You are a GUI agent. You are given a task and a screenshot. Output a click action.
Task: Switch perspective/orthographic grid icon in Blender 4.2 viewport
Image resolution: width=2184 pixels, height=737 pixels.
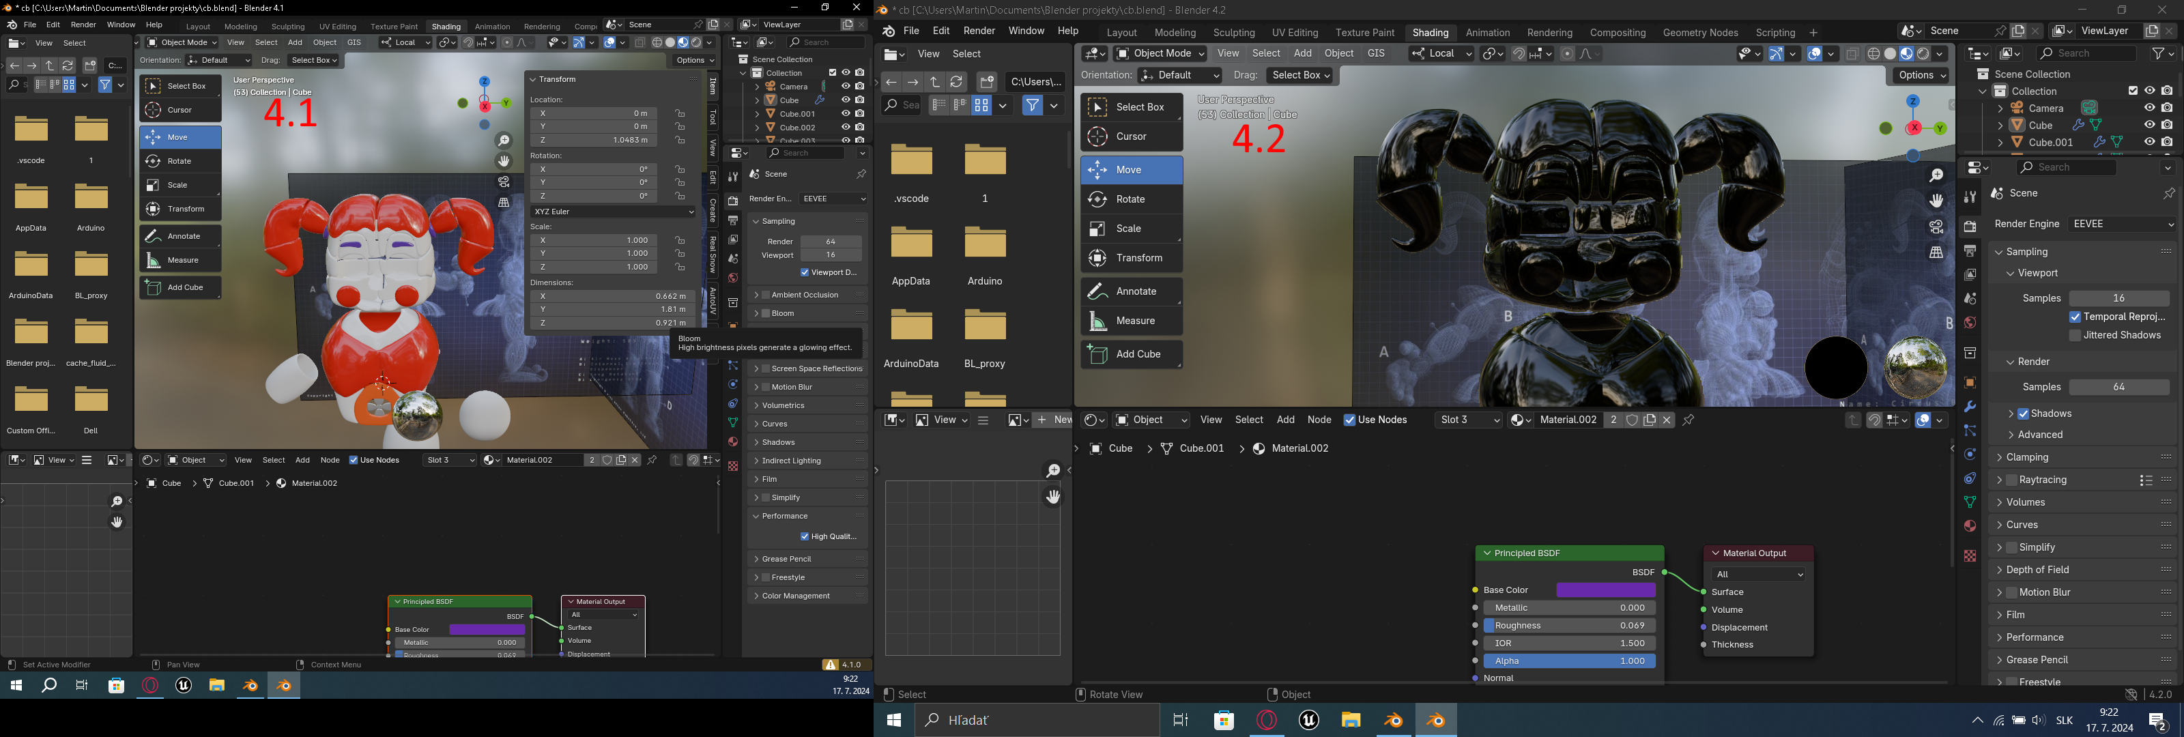(x=1936, y=252)
